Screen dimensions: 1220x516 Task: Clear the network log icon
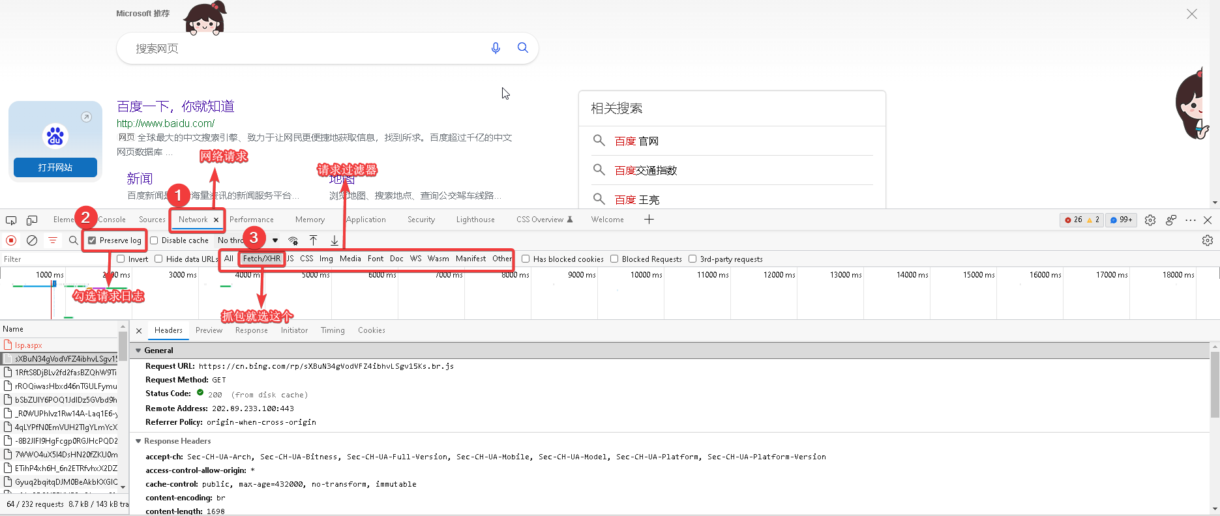(32, 240)
